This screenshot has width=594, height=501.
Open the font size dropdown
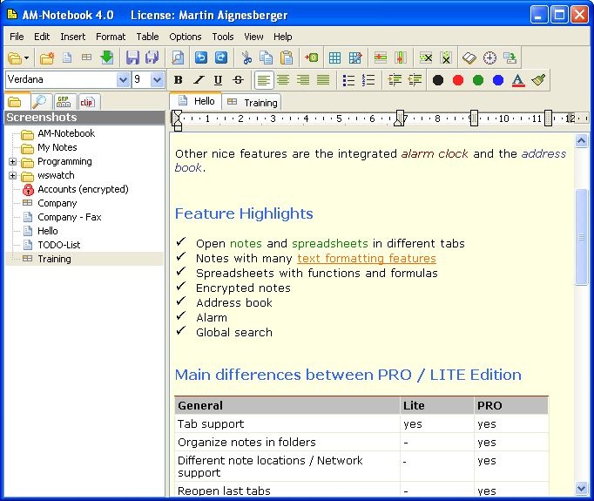tap(157, 80)
